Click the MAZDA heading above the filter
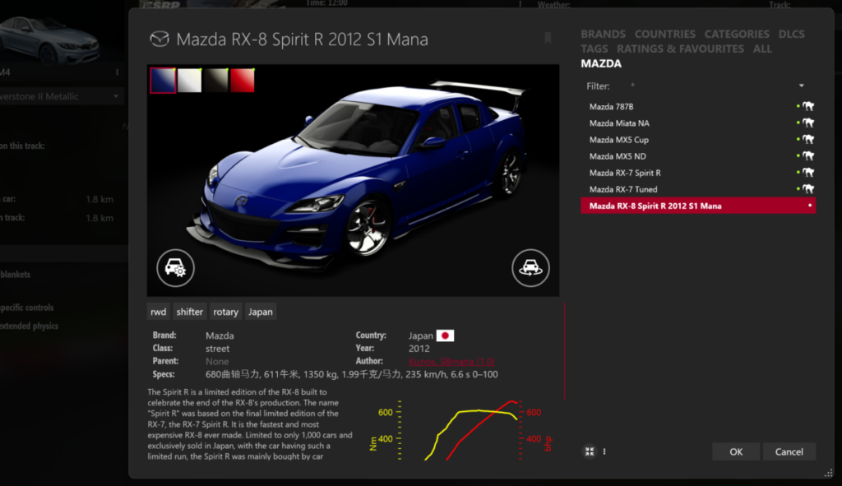 pyautogui.click(x=601, y=63)
